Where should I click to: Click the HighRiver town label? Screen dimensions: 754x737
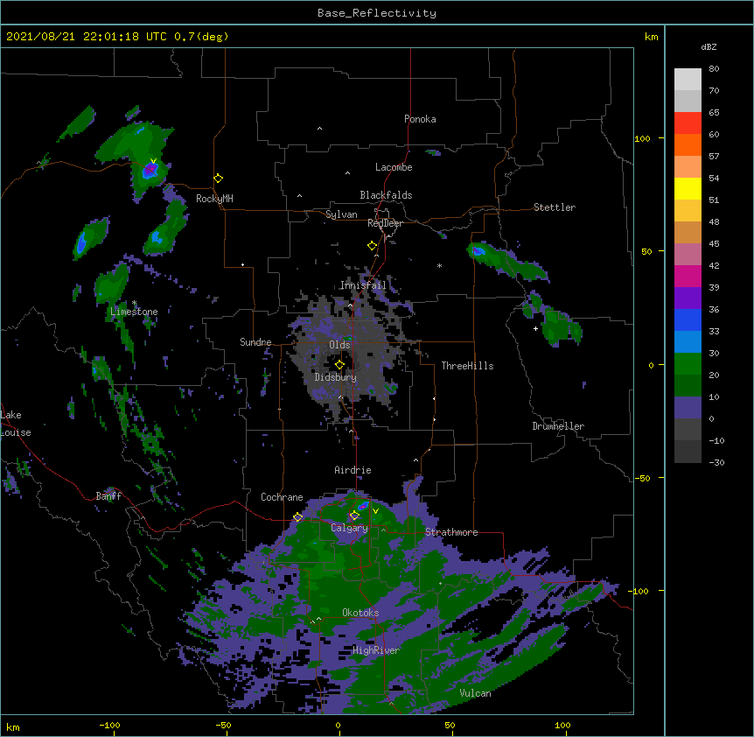click(x=376, y=650)
